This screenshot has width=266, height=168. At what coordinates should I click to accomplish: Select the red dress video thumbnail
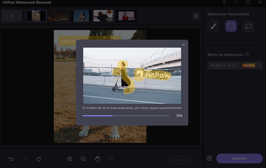pos(126,16)
